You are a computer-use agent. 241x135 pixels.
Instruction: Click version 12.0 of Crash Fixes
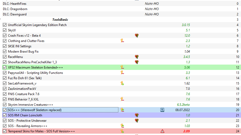pos(187,36)
